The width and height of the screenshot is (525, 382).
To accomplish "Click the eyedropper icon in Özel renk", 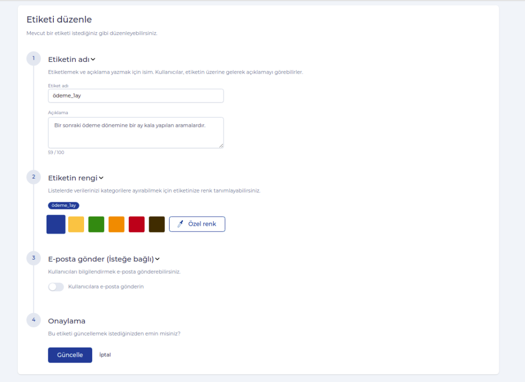I will tap(180, 224).
